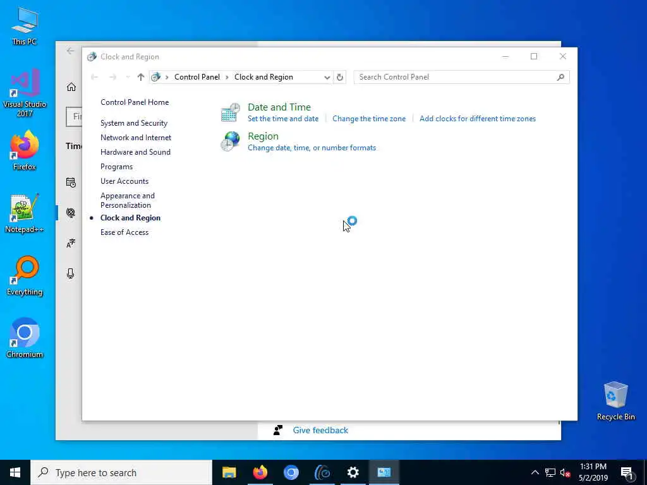Expand chevron after Control Panel breadcrumb
Screen dimensions: 647x485
[227, 77]
